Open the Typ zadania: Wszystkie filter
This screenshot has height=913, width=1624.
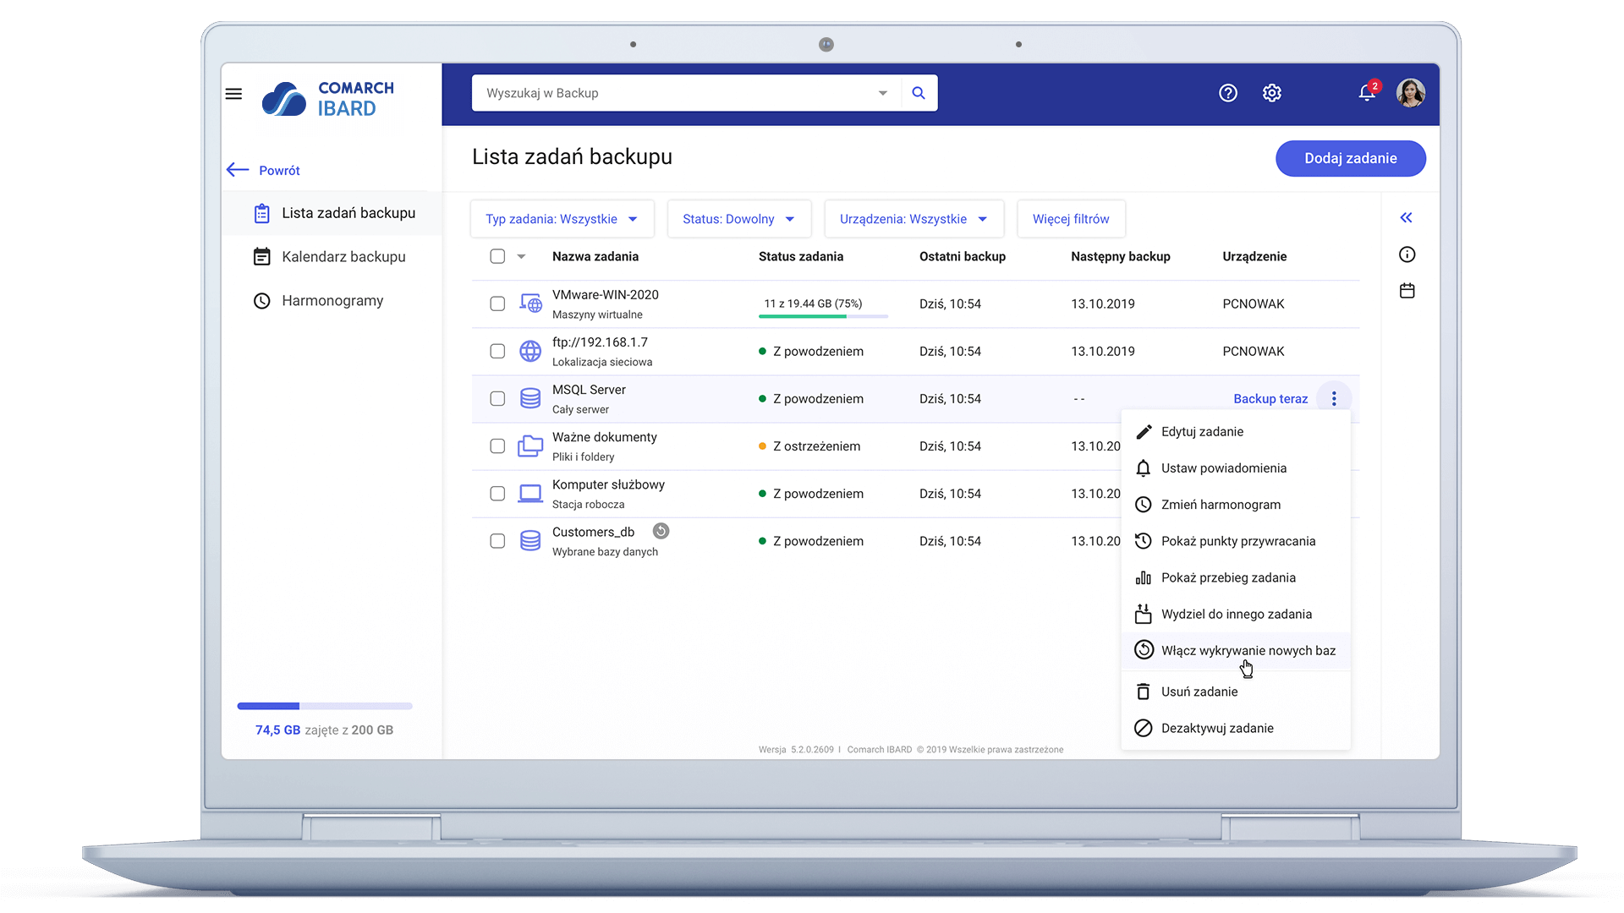562,219
